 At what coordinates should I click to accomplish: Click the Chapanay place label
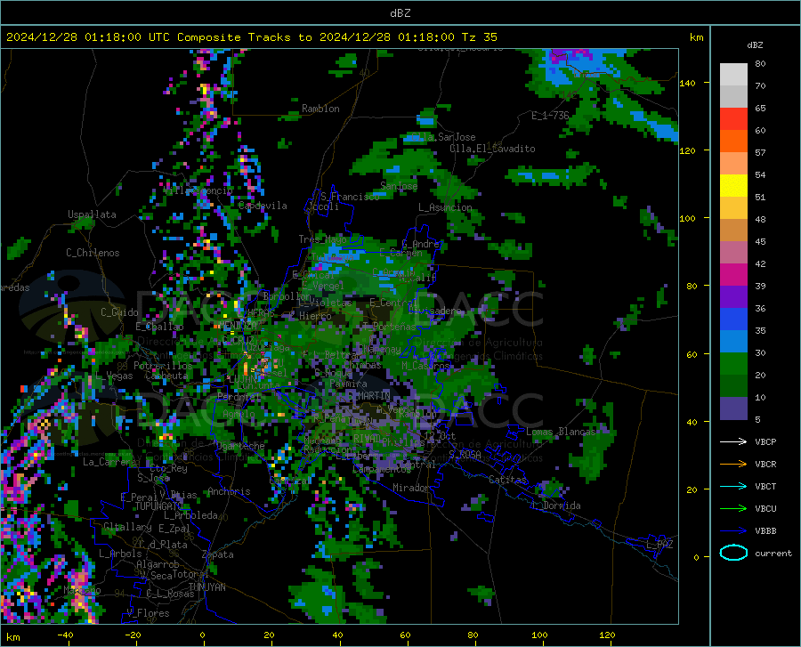pos(379,349)
